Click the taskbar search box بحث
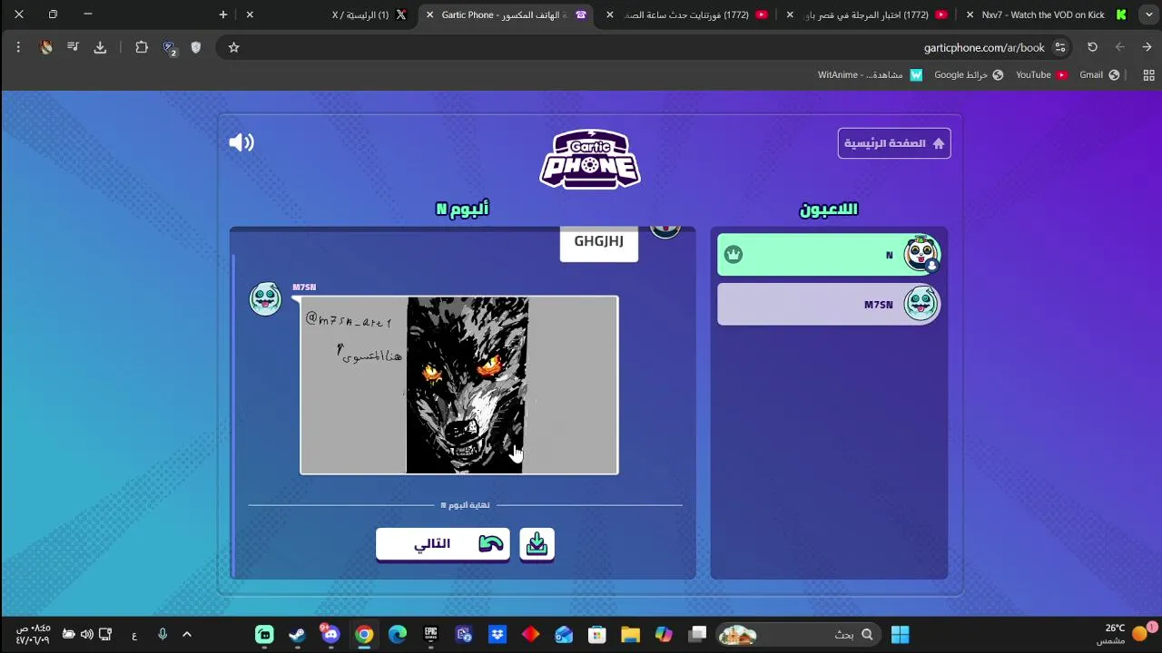This screenshot has width=1162, height=653. tap(799, 634)
